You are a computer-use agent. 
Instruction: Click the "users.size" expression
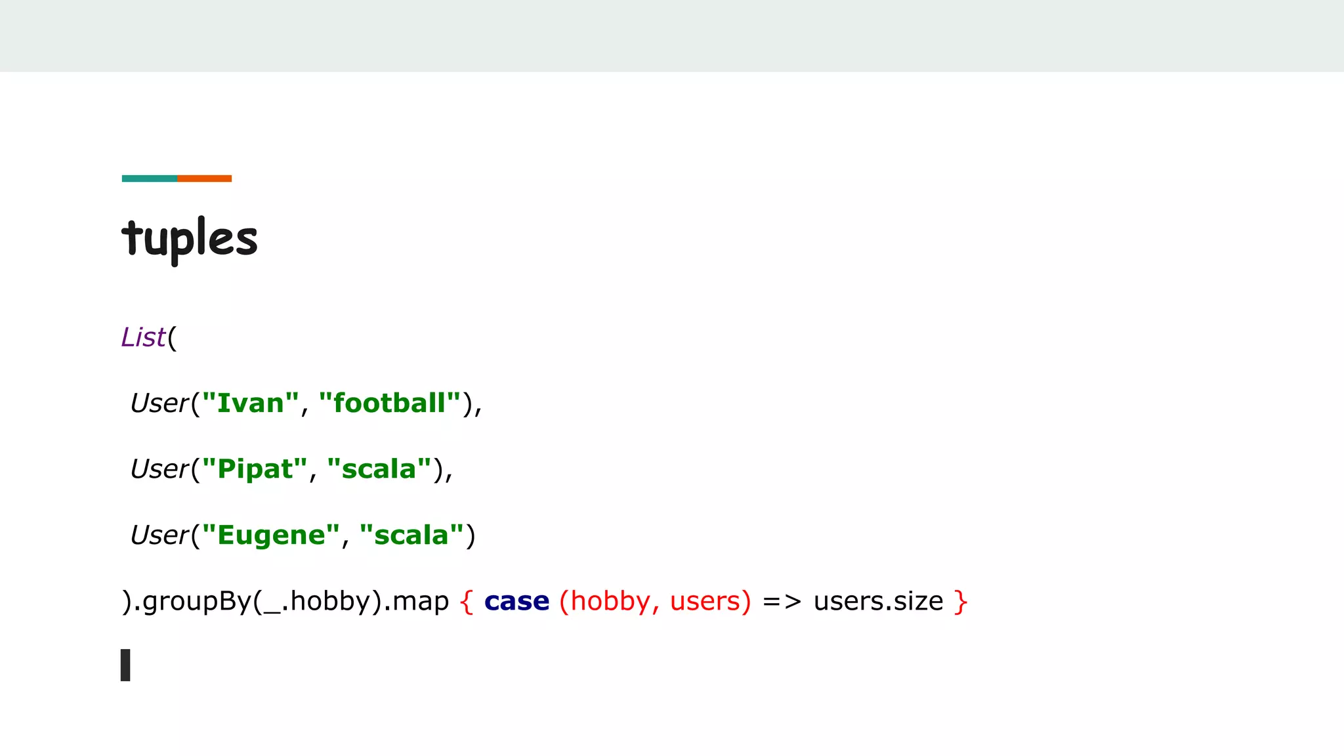click(x=878, y=601)
